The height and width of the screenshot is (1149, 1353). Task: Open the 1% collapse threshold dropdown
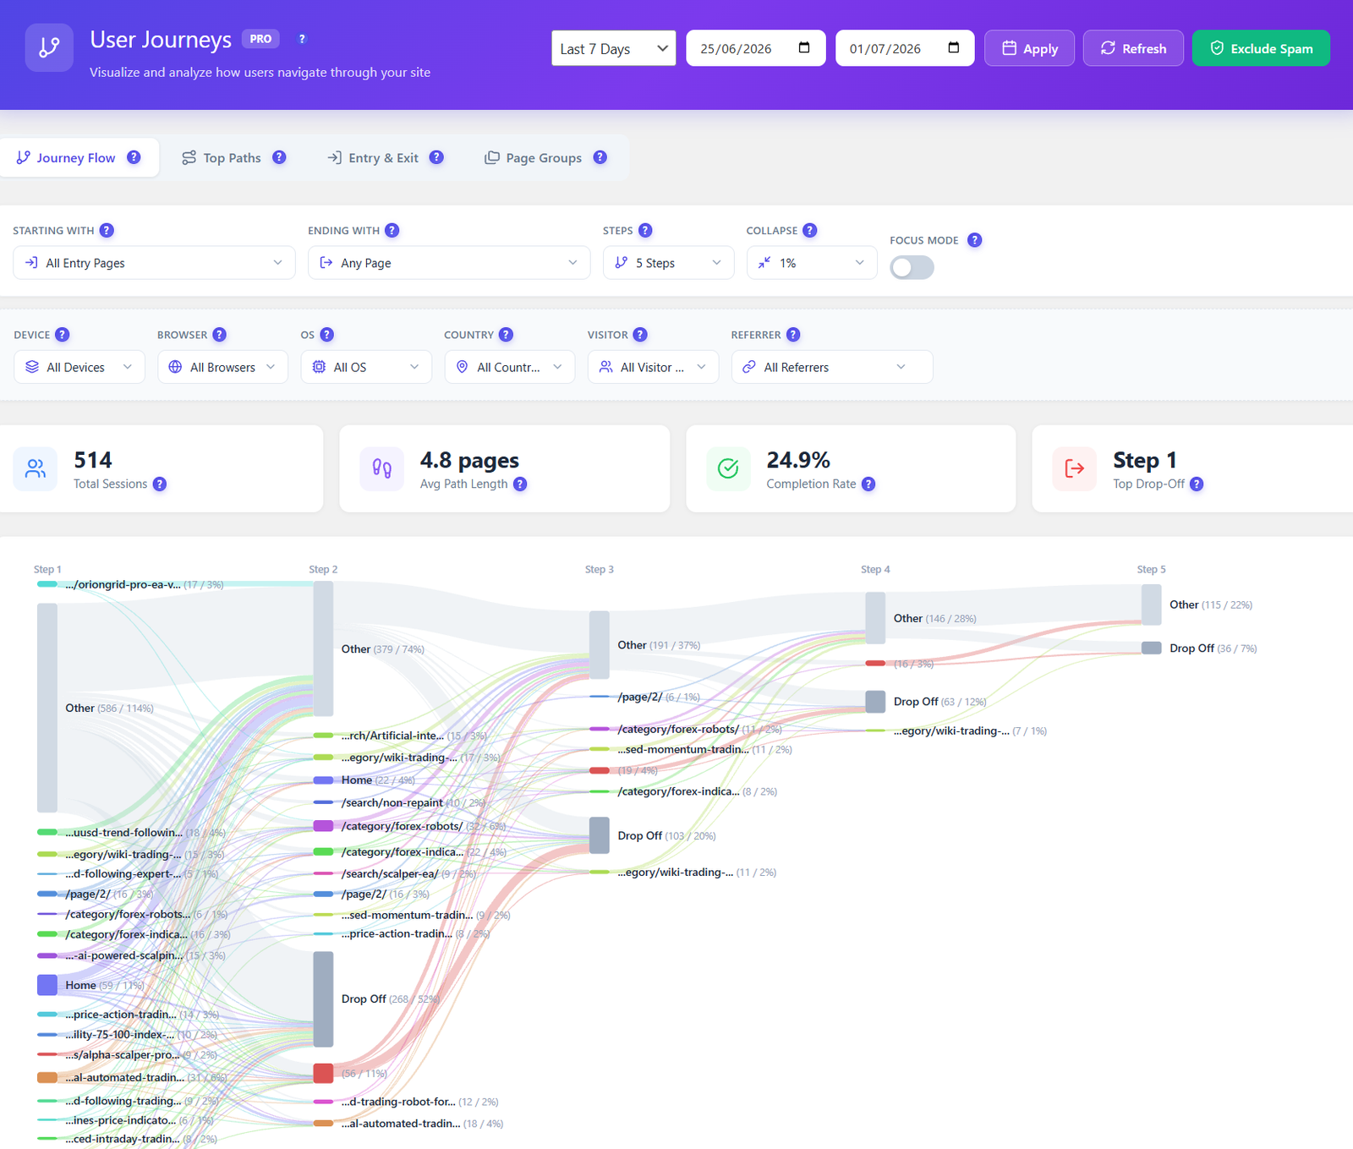pos(812,263)
